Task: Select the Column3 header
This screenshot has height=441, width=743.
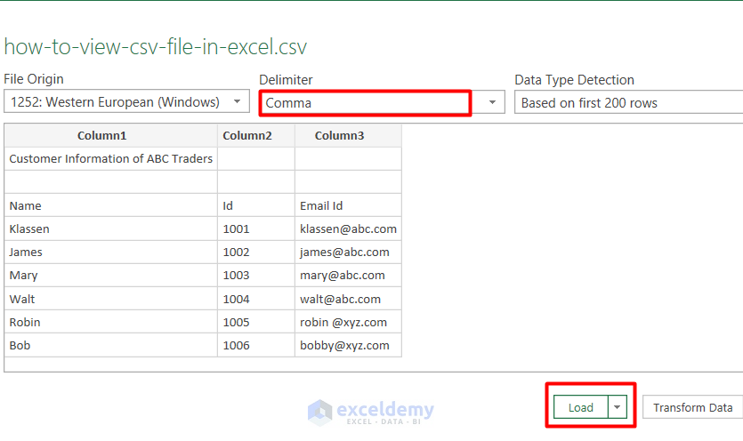Action: pos(348,135)
